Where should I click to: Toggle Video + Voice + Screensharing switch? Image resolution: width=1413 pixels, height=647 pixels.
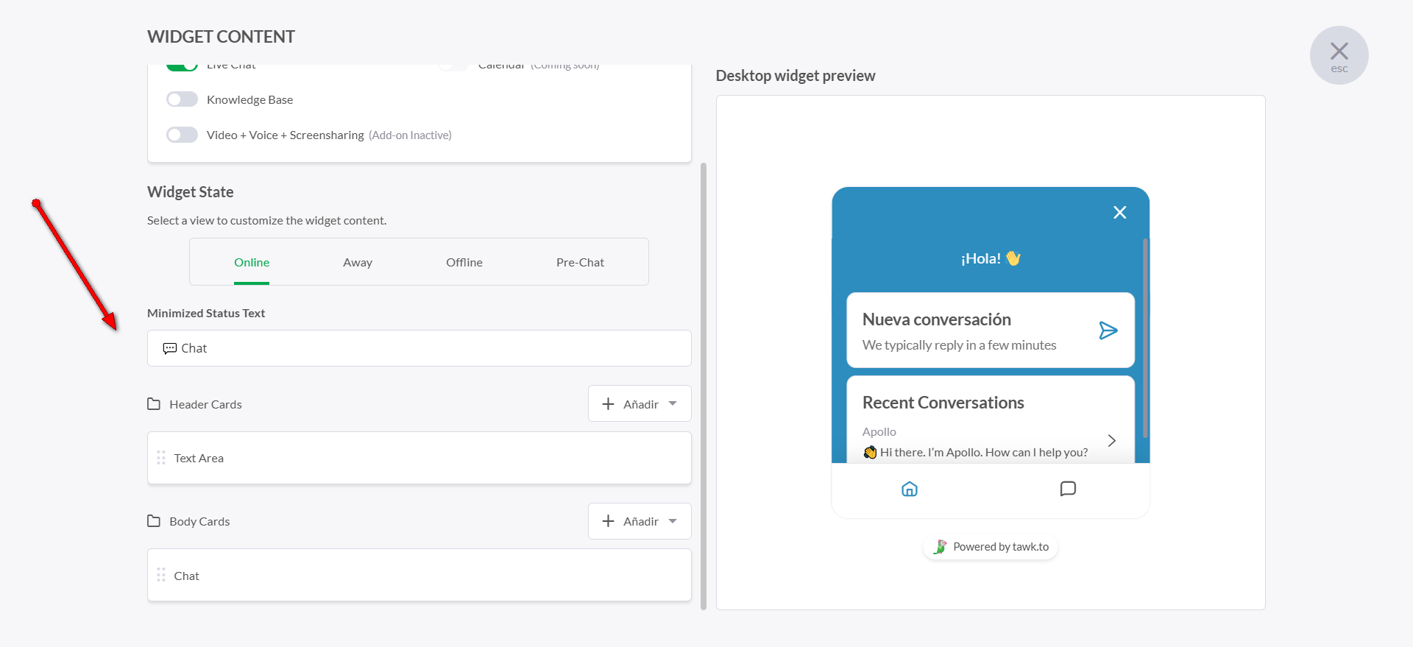[182, 135]
